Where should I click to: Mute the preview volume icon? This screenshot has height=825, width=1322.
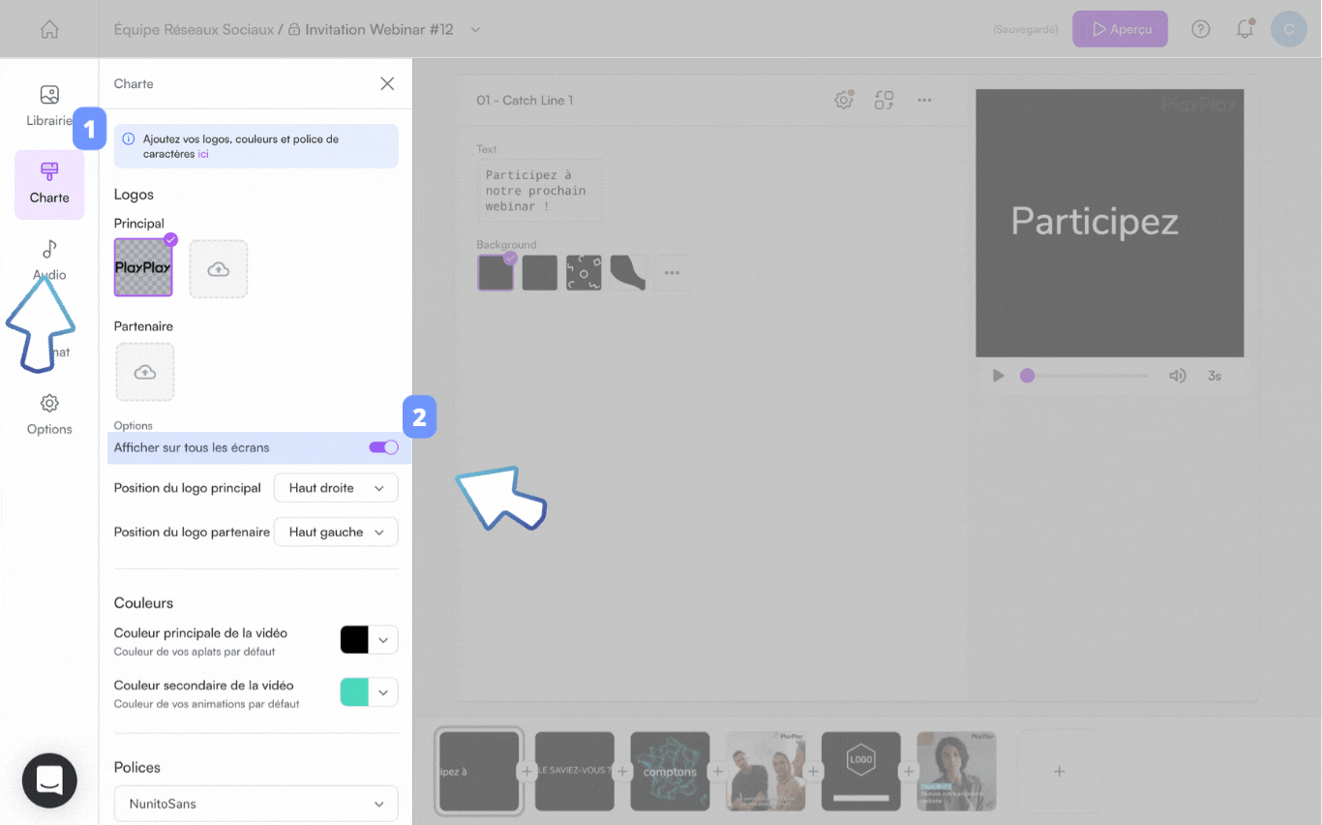1177,376
